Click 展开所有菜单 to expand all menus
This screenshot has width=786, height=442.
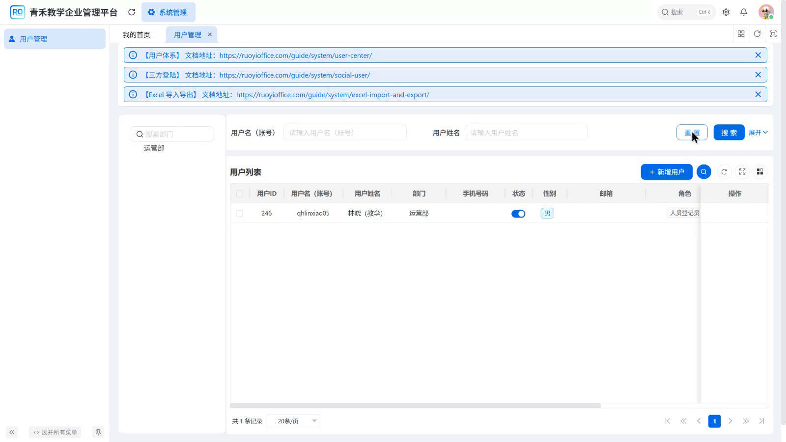pos(55,432)
